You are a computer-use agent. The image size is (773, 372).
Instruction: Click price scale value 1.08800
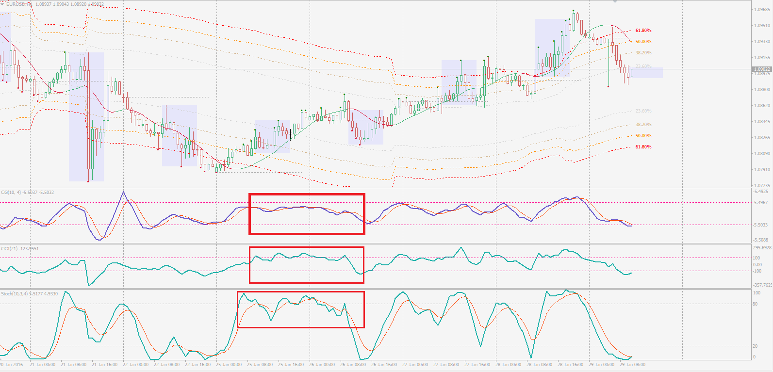pyautogui.click(x=762, y=90)
